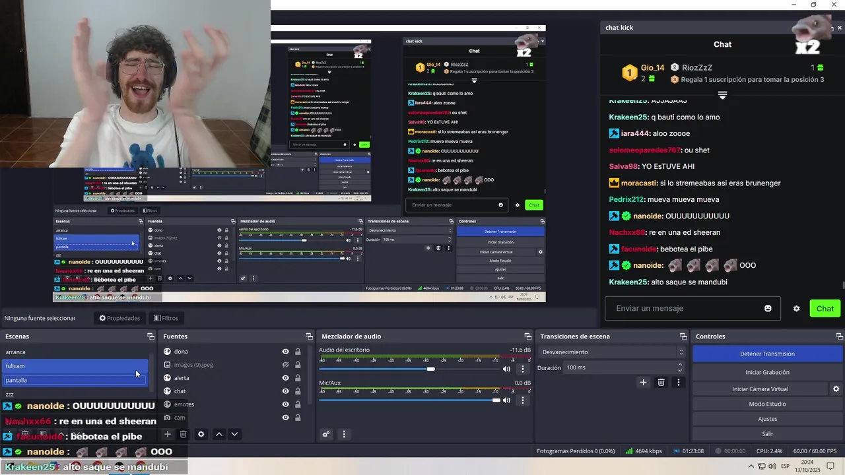Viewport: 845px width, 475px height.
Task: Remove scene transition with trash icon
Action: point(661,382)
